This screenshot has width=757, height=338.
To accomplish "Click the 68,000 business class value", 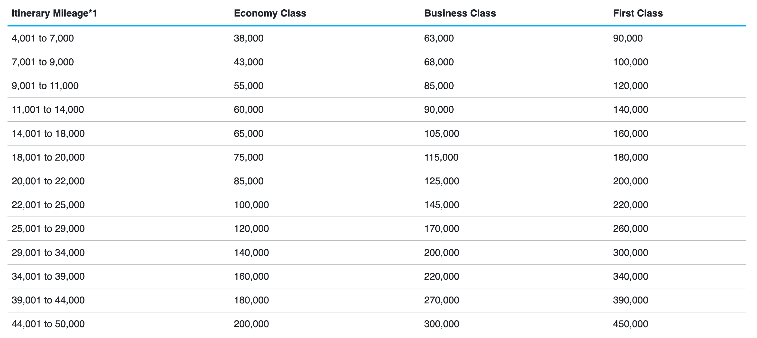I will (x=439, y=62).
